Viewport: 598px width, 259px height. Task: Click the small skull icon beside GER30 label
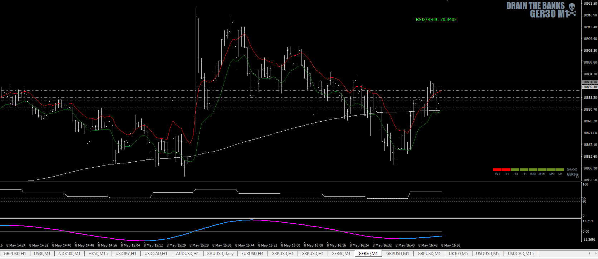577,176
